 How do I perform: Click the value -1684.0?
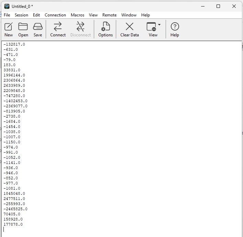tap(12, 121)
